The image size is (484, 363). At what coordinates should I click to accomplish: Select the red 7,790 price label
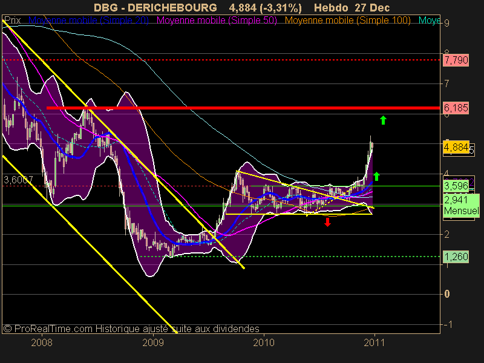click(456, 60)
